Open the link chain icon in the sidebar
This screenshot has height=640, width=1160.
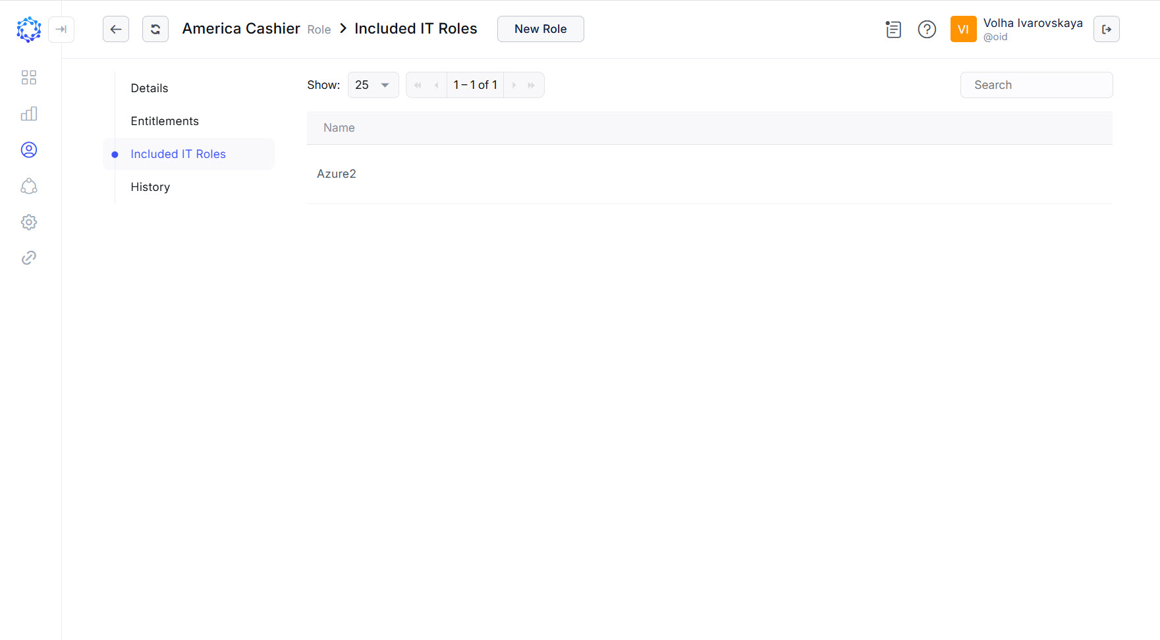pyautogui.click(x=29, y=258)
